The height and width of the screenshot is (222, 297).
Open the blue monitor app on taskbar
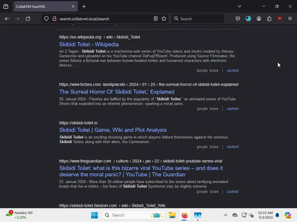click(198, 215)
